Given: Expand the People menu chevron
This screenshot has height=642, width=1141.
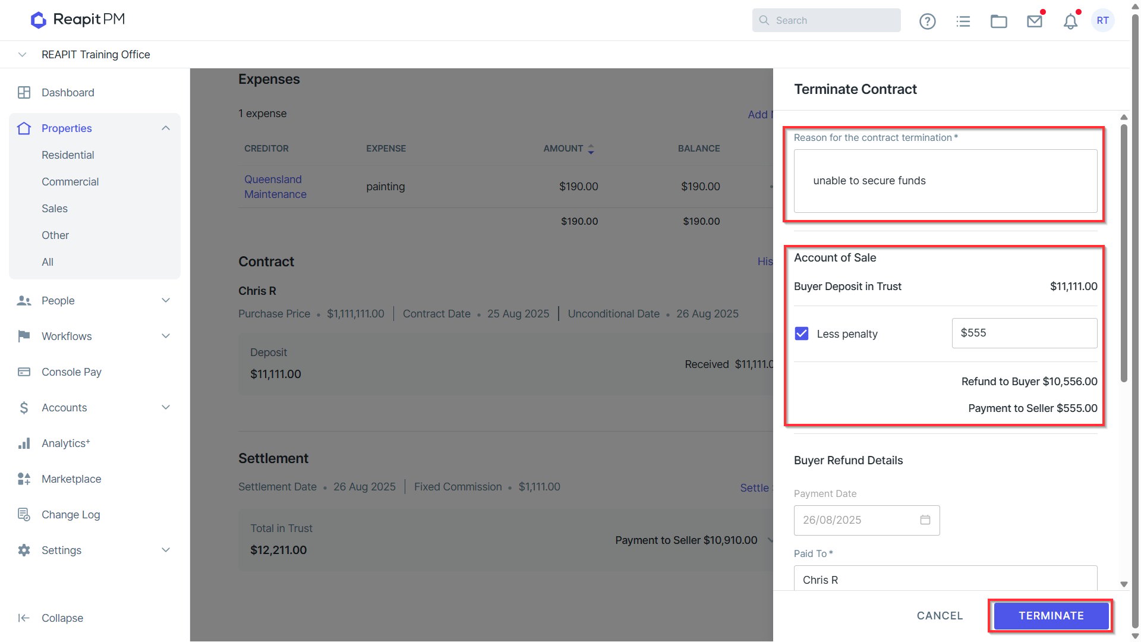Looking at the screenshot, I should (166, 301).
